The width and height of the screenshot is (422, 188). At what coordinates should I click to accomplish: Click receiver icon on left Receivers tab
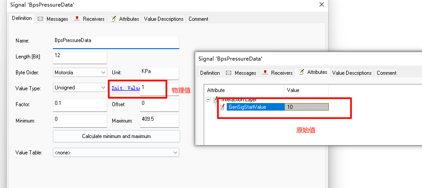click(77, 19)
